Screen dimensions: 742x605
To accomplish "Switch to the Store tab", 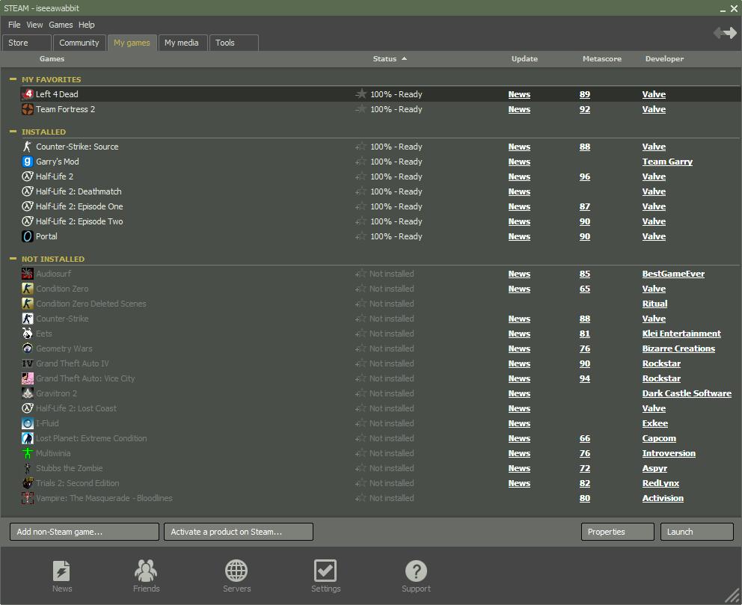I will click(26, 43).
